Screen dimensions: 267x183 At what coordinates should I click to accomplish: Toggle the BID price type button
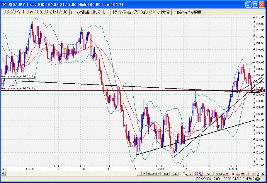pos(175,174)
